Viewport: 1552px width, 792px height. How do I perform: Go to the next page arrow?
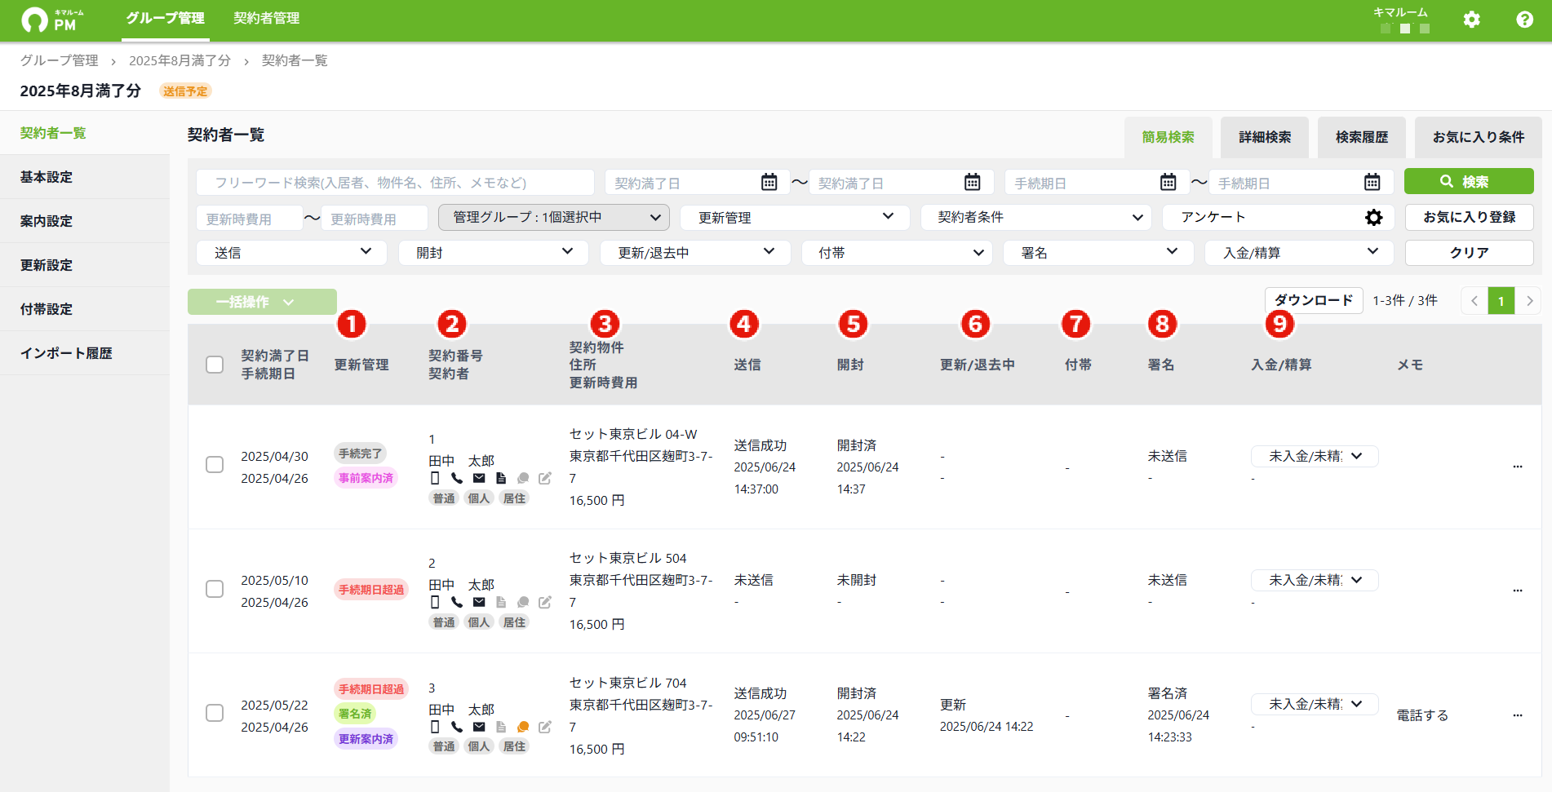pos(1529,301)
